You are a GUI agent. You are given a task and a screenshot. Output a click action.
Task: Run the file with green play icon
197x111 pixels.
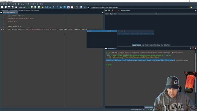28,7
